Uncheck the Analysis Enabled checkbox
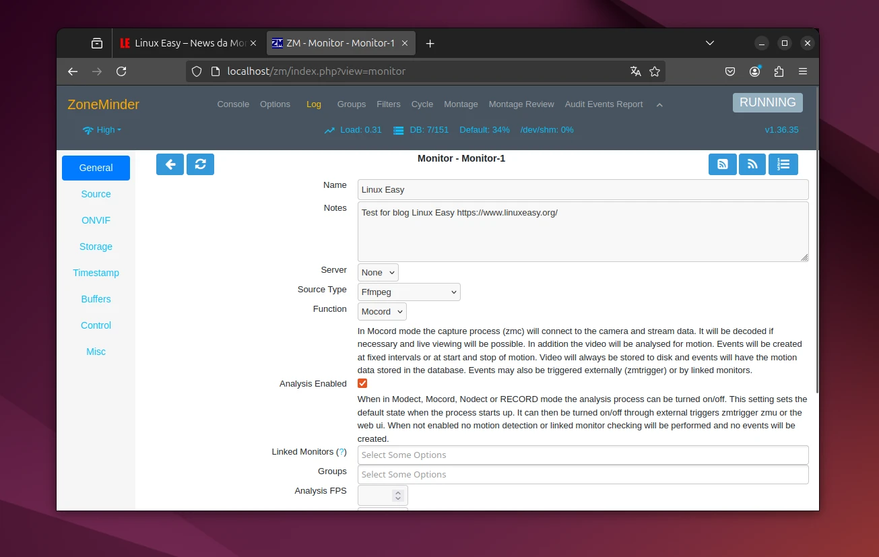 point(362,383)
